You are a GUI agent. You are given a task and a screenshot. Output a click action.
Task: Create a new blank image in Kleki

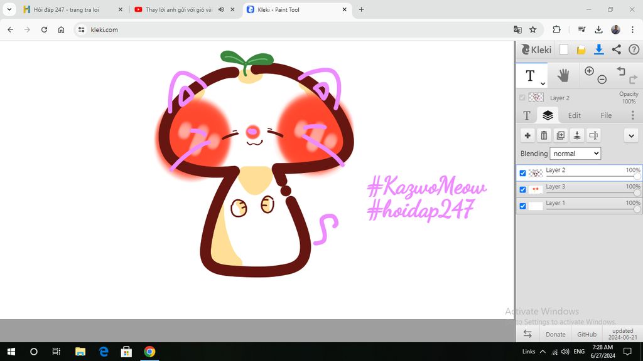pyautogui.click(x=564, y=50)
